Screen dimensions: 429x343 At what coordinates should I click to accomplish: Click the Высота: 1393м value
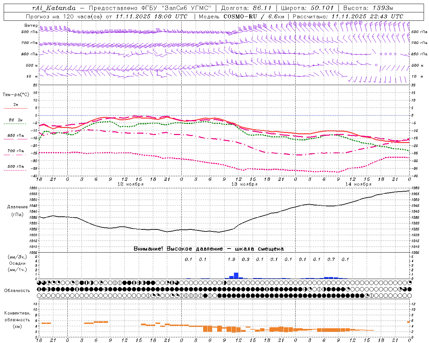[368, 8]
